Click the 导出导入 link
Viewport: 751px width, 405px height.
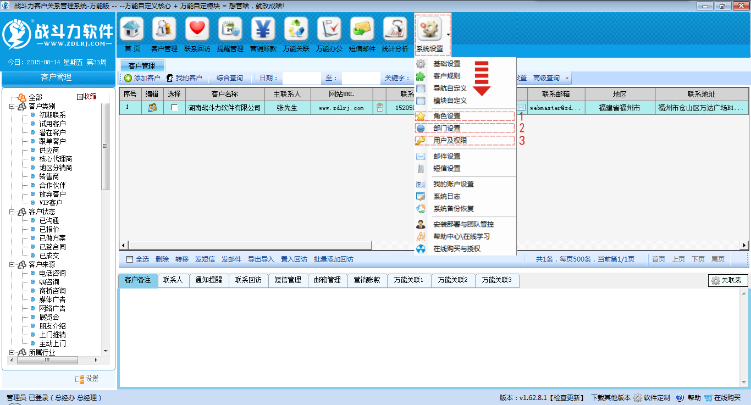261,259
